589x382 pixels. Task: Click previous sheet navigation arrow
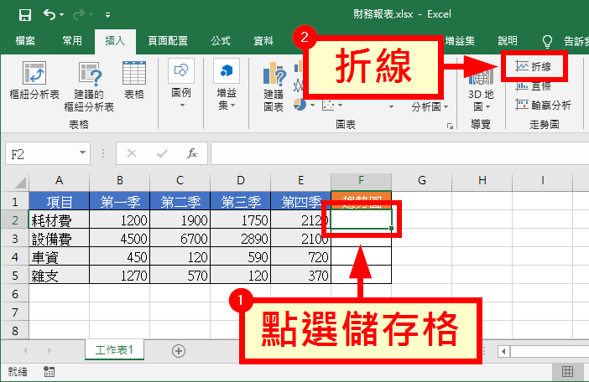25,351
